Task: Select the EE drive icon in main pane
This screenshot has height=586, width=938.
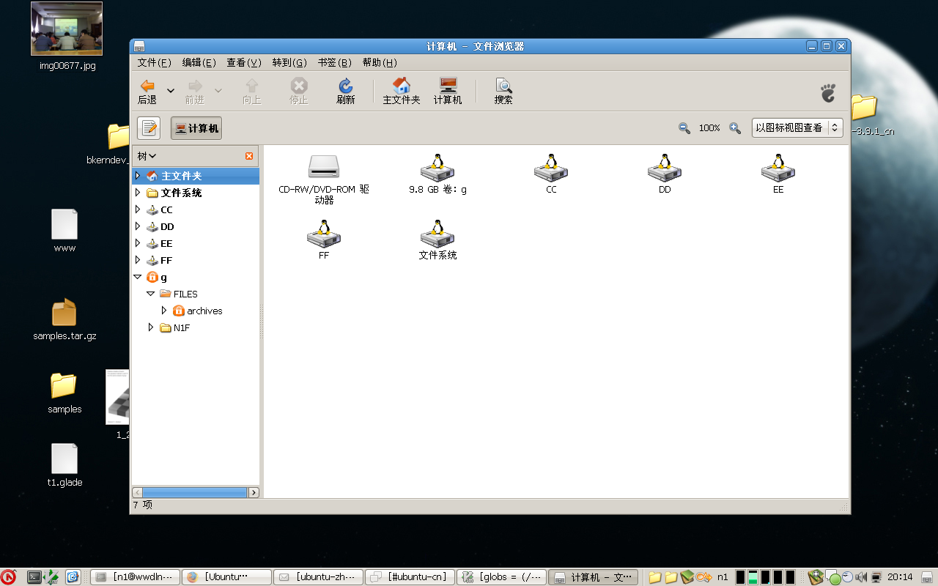Action: (778, 168)
